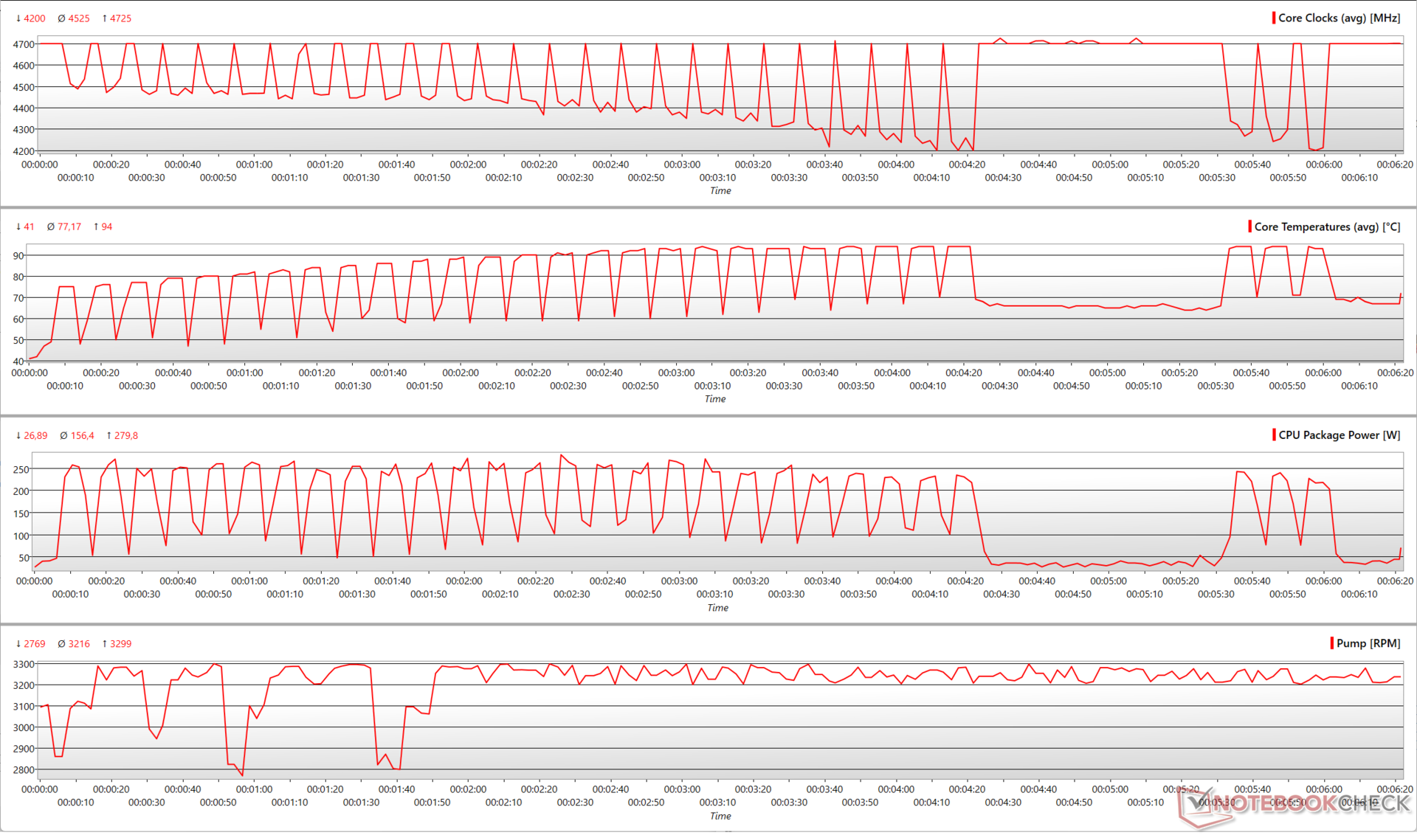Click the 00:03:00 marker on CPU Package Power axis

[679, 581]
